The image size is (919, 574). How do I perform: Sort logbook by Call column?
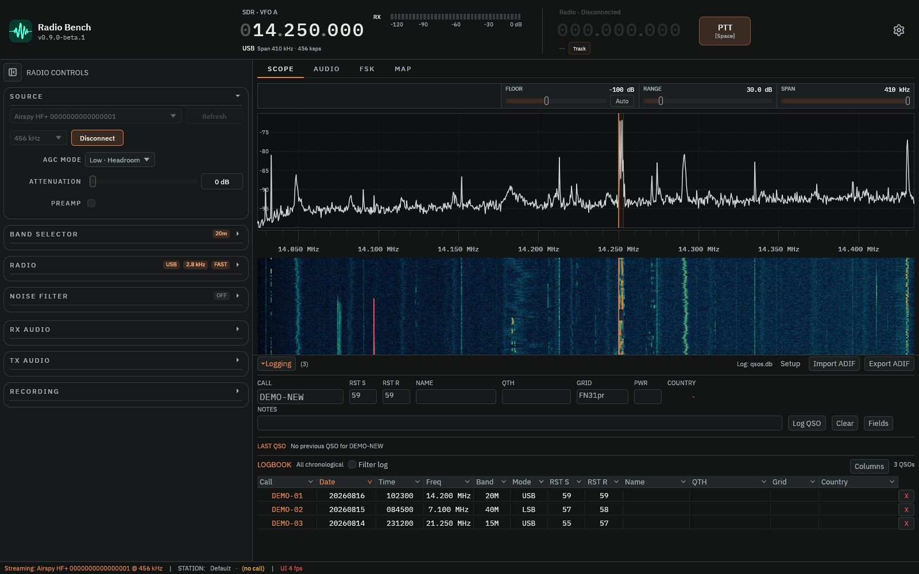[x=287, y=482]
